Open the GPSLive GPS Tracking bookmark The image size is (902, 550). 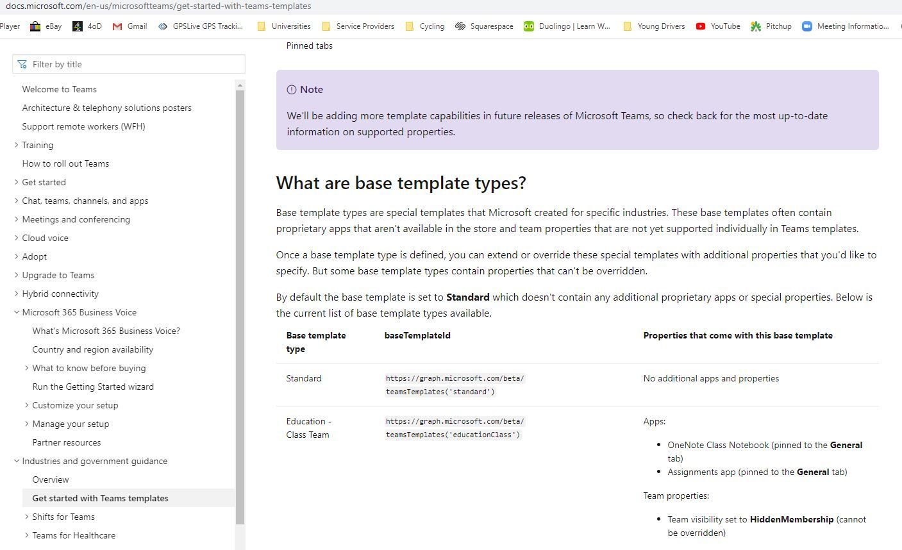201,26
